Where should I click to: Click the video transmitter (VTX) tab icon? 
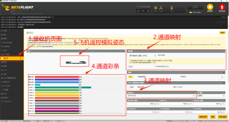(x=2, y=82)
